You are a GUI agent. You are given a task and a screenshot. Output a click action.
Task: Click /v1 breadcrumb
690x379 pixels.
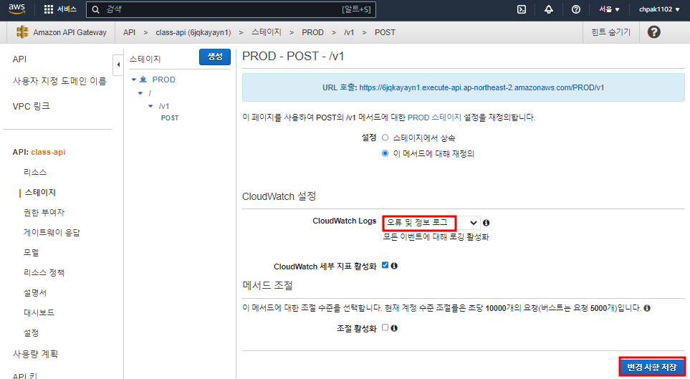(349, 32)
